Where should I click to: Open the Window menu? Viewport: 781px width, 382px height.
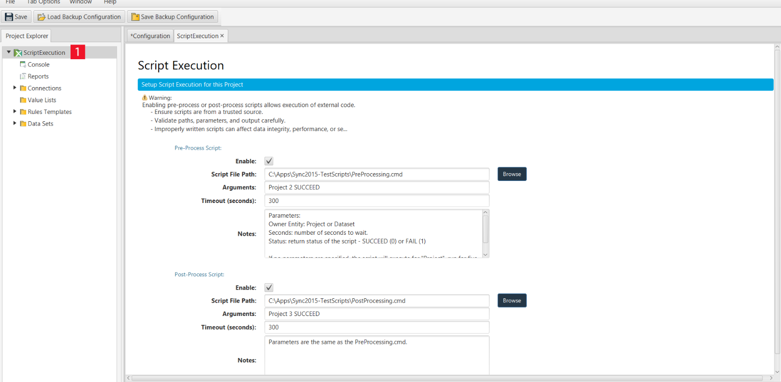tap(80, 2)
